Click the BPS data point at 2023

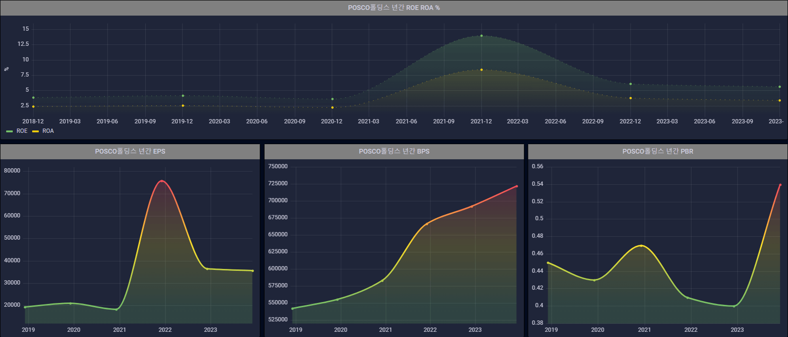tap(472, 207)
